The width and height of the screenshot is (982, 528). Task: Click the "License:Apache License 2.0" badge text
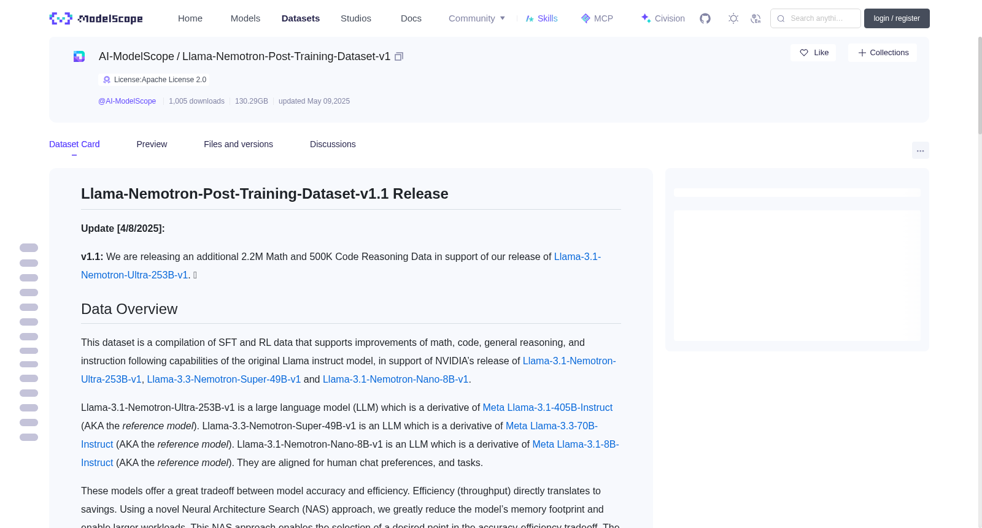coord(160,80)
